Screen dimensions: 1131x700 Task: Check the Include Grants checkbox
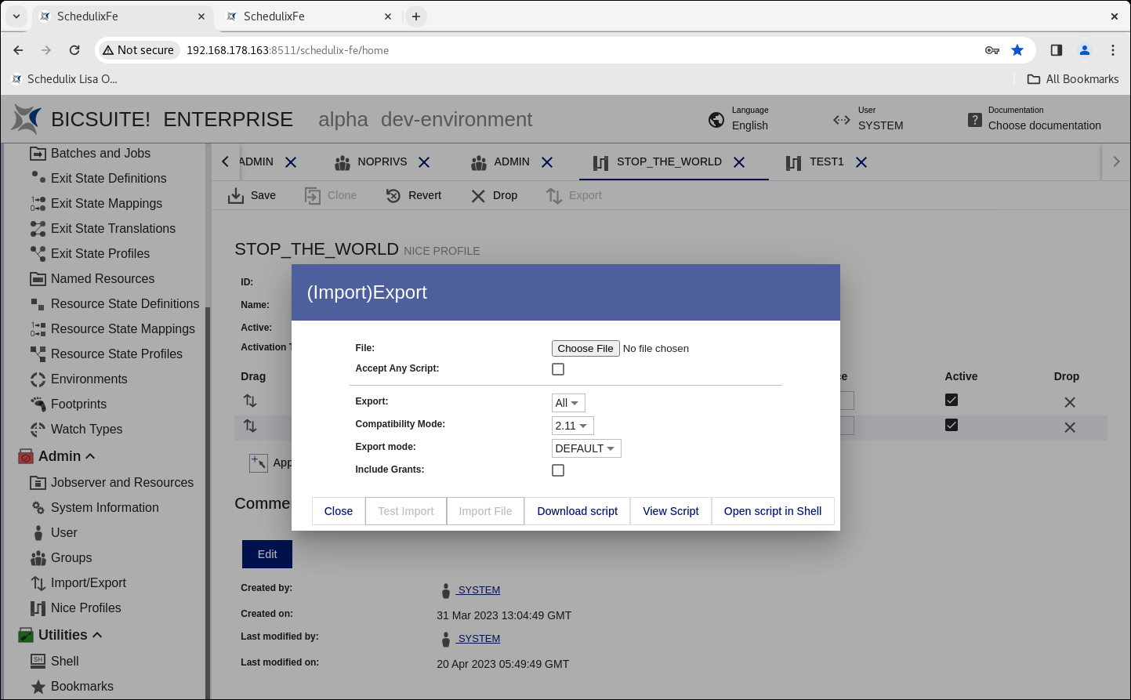(558, 470)
